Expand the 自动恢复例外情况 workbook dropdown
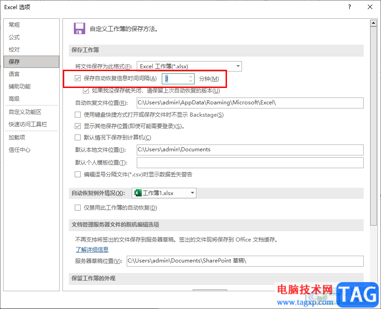This screenshot has height=309, width=381. tap(164, 193)
